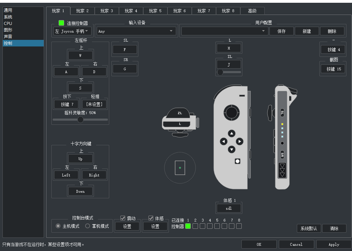Viewport: 352px width, 251px height.
Task: Expand the 输入设备 Any dropdown
Action: (136, 31)
